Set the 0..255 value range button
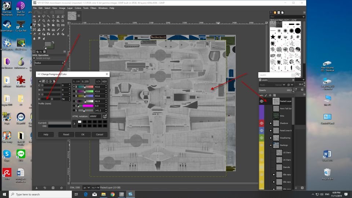Image resolution: width=352 pixels, height=198 pixels. tap(85, 81)
